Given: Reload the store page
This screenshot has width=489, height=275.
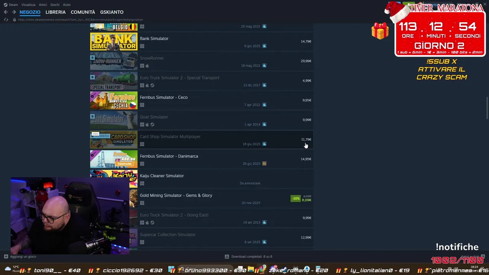Looking at the screenshot, I should (6, 19).
